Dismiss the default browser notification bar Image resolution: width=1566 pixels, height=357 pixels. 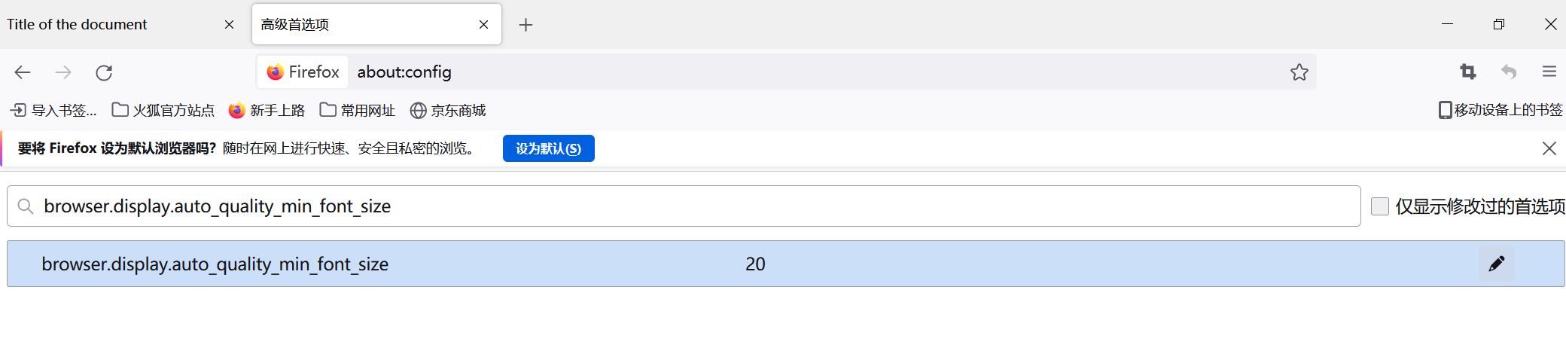pos(1549,148)
